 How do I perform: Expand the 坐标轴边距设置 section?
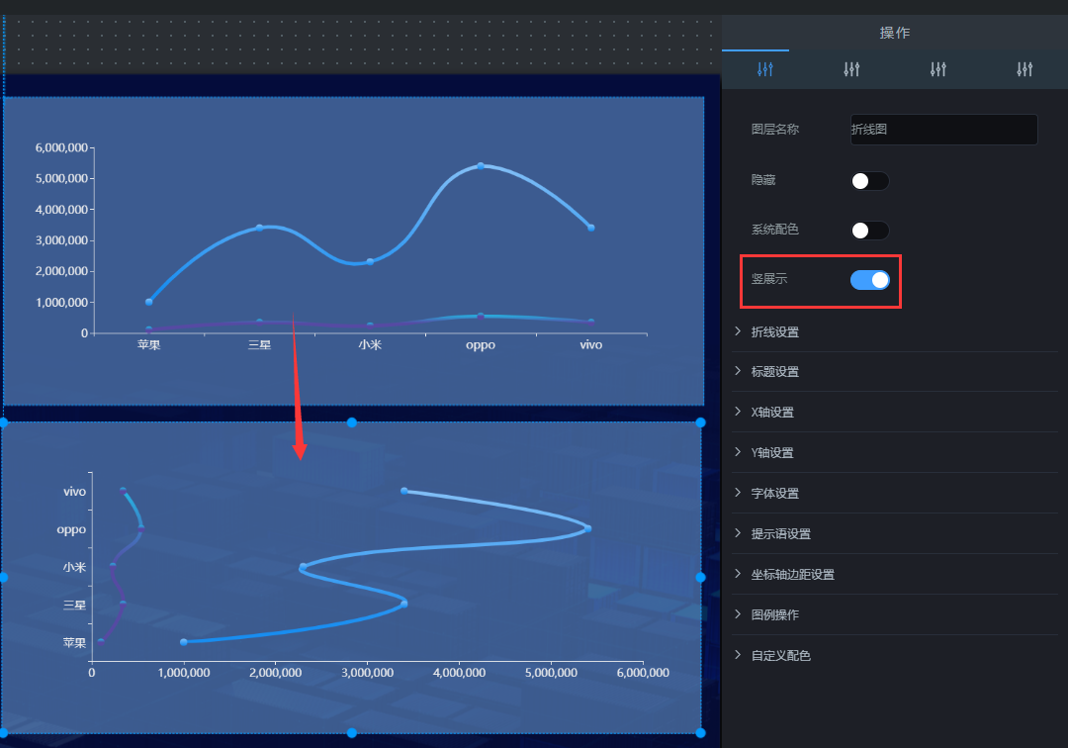tap(894, 574)
